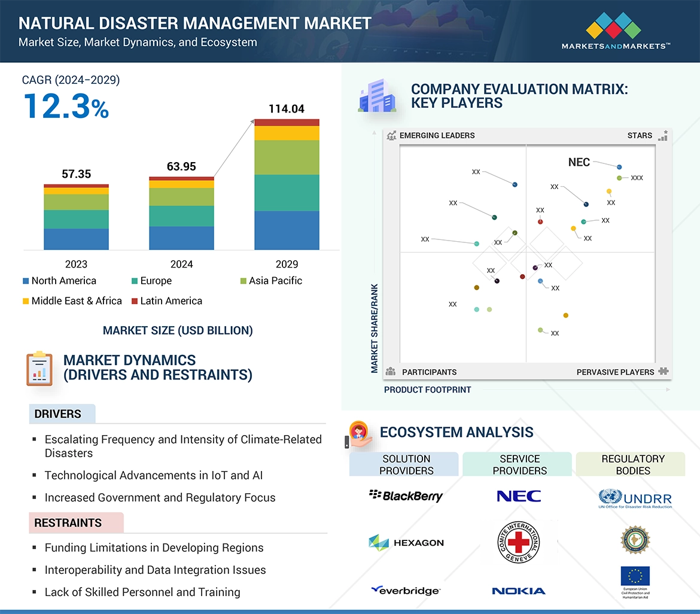The image size is (700, 614).
Task: Click the 114.04 value label
Action: (x=287, y=109)
